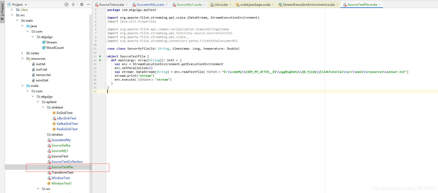The height and width of the screenshot is (193, 438).
Task: Switch to the StreamExecutionEnvironment.scala tab
Action: [309, 4]
